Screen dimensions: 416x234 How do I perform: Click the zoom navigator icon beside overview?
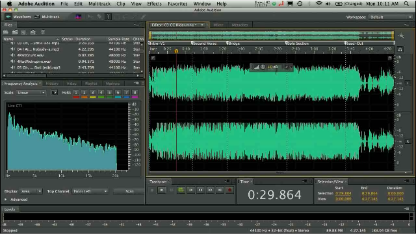pos(402,36)
